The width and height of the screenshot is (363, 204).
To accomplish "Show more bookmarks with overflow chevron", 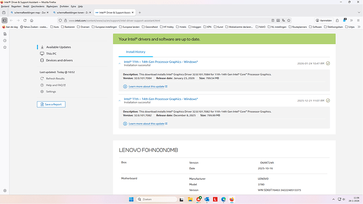I will point(359,27).
